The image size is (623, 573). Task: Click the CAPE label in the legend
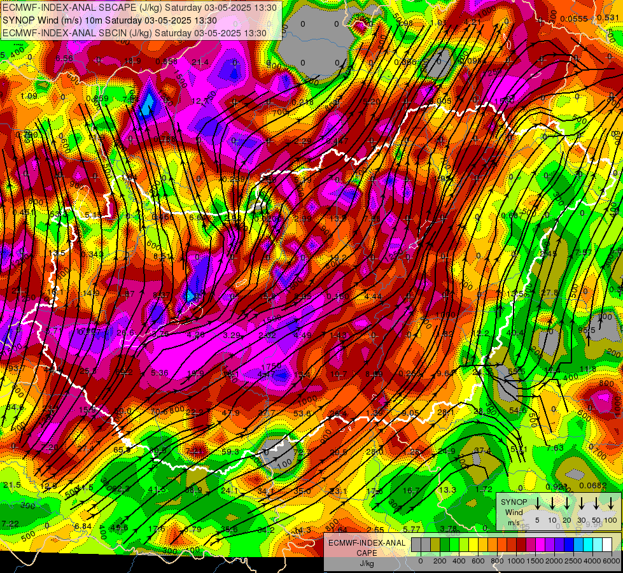point(367,553)
